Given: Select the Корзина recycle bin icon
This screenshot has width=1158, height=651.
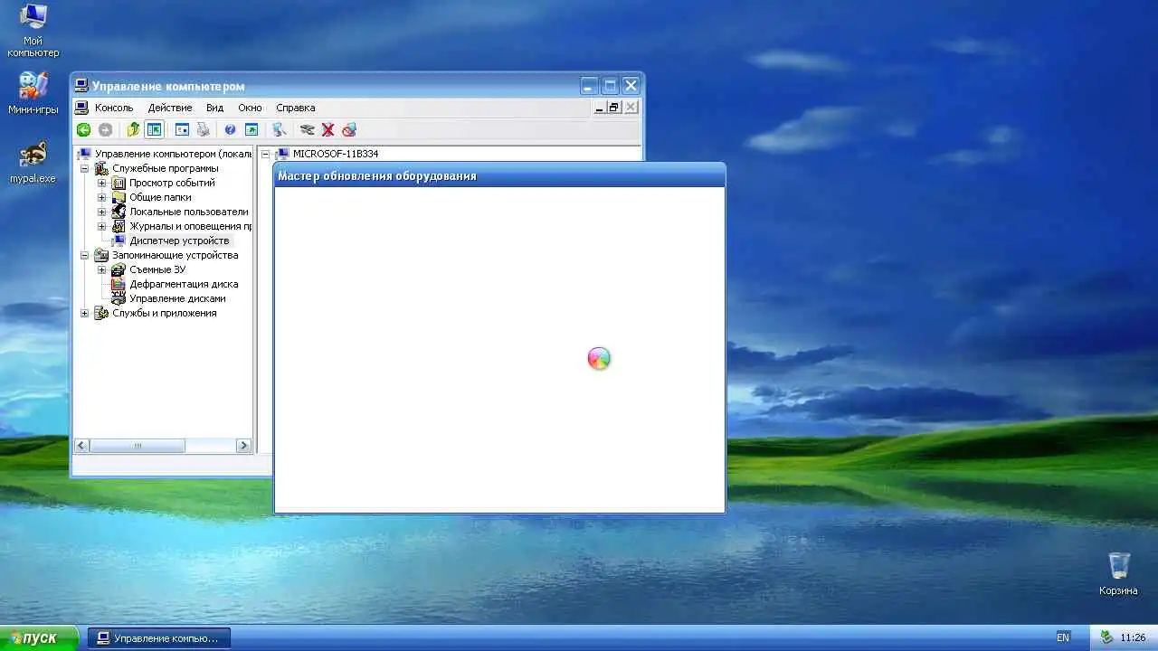Looking at the screenshot, I should click(x=1119, y=573).
